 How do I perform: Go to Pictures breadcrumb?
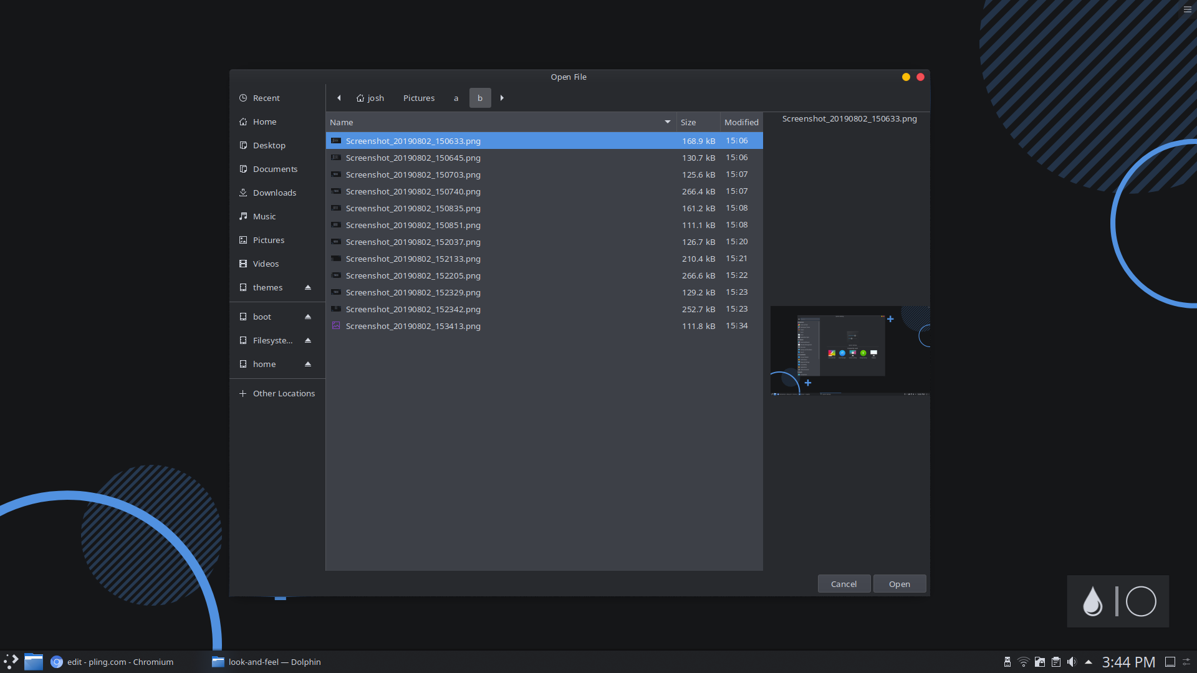click(419, 98)
